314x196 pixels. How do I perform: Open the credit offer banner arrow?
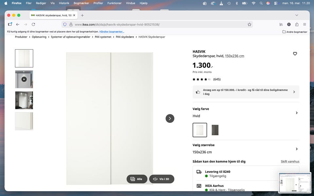point(294,92)
